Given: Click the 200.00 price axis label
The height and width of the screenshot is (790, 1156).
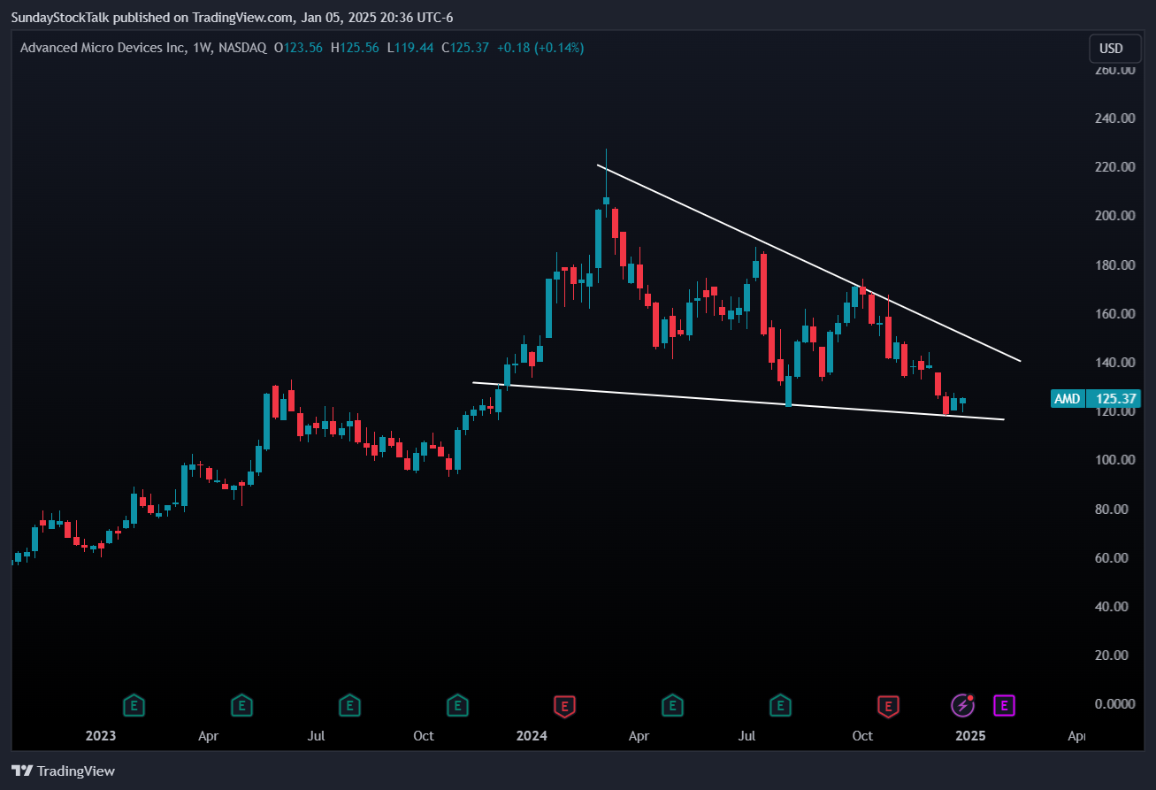Looking at the screenshot, I should [1114, 216].
